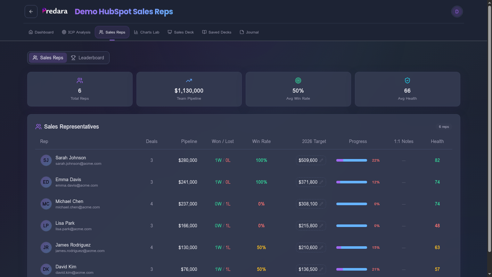492x277 pixels.
Task: Open the Charts Lab tab
Action: [x=146, y=32]
